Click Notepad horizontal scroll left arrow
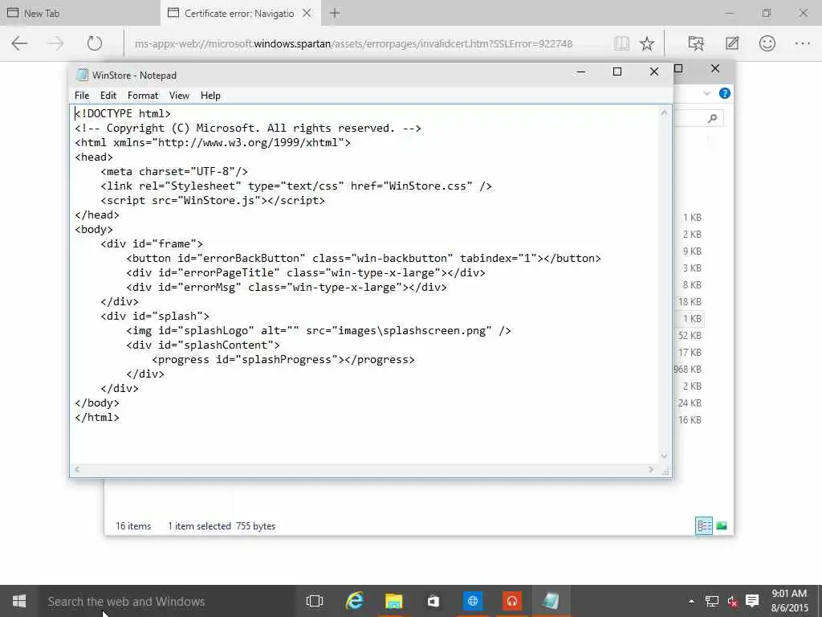Image resolution: width=822 pixels, height=617 pixels. pos(77,469)
